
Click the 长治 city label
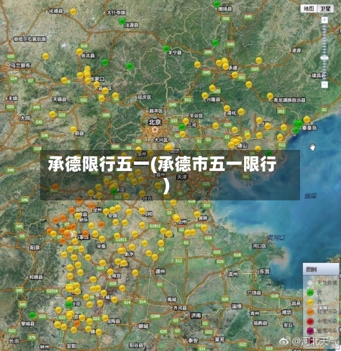pos(14,341)
